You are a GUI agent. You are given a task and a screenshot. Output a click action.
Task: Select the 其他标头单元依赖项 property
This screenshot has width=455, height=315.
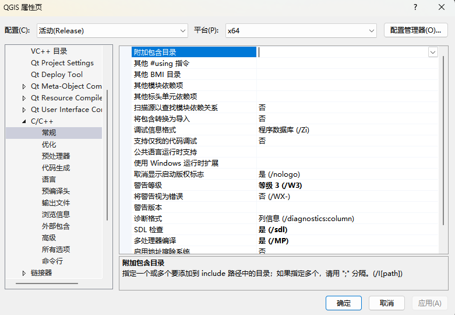pos(165,96)
